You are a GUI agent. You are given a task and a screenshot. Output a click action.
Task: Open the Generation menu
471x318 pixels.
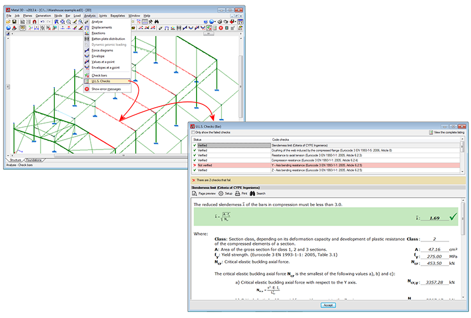[43, 16]
